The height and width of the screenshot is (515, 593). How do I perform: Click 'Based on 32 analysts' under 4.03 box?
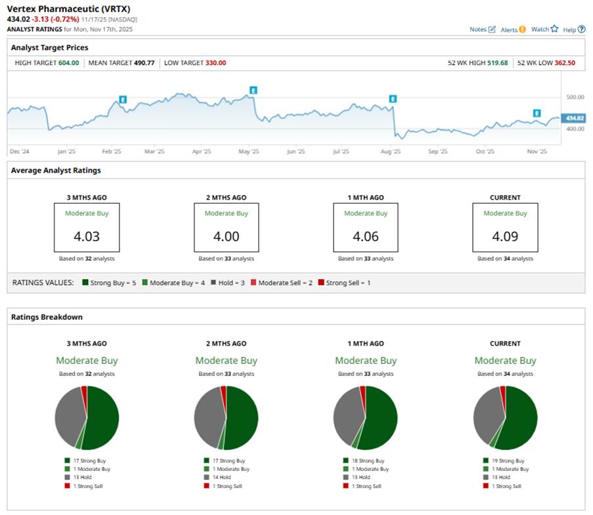[87, 258]
